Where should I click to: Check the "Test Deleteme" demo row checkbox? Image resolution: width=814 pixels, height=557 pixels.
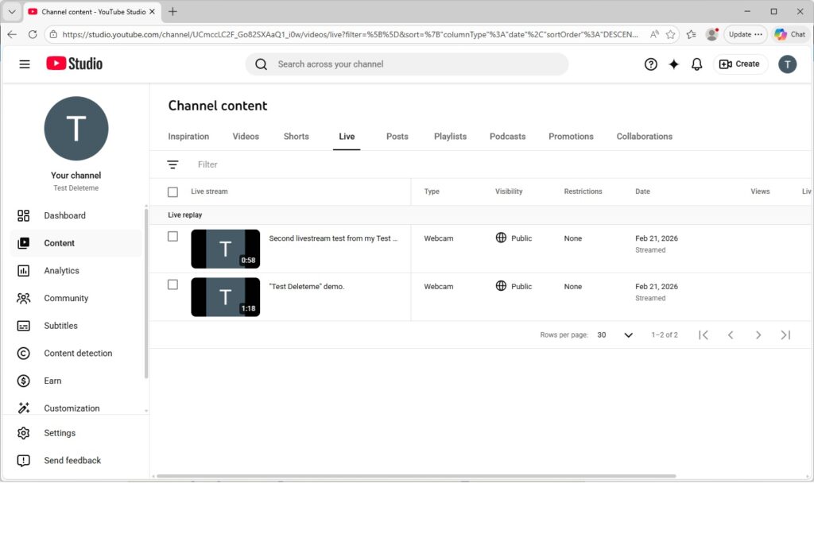[x=172, y=284]
